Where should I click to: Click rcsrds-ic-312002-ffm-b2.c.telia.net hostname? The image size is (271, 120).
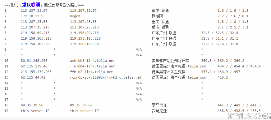(106, 77)
